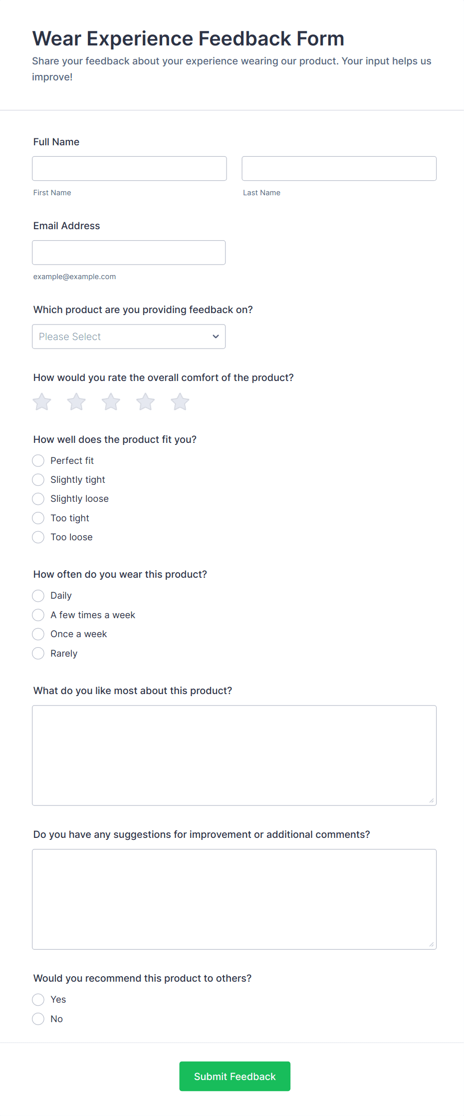Select Yes to recommend the product

click(38, 1000)
